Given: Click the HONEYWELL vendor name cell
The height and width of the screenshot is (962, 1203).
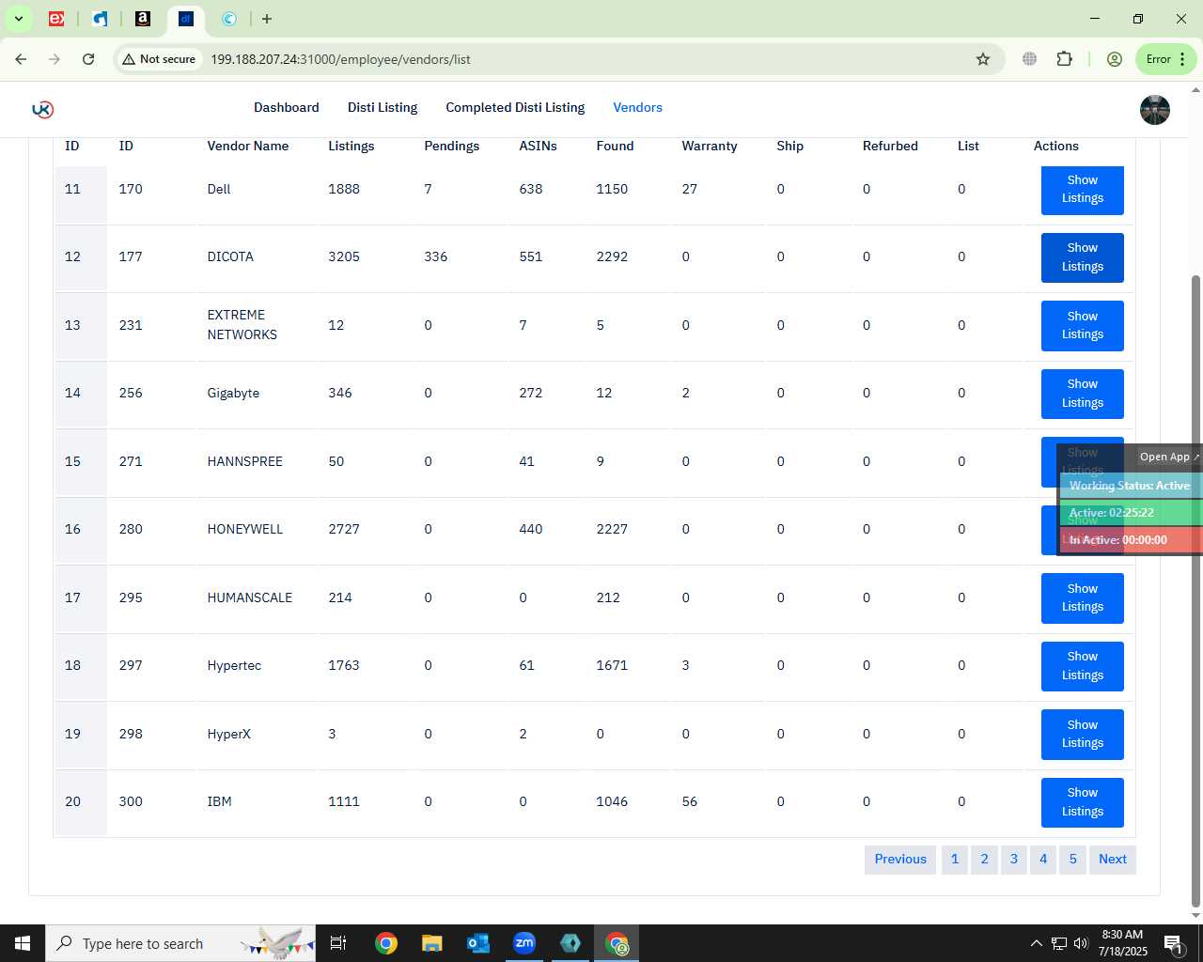Looking at the screenshot, I should (245, 530).
